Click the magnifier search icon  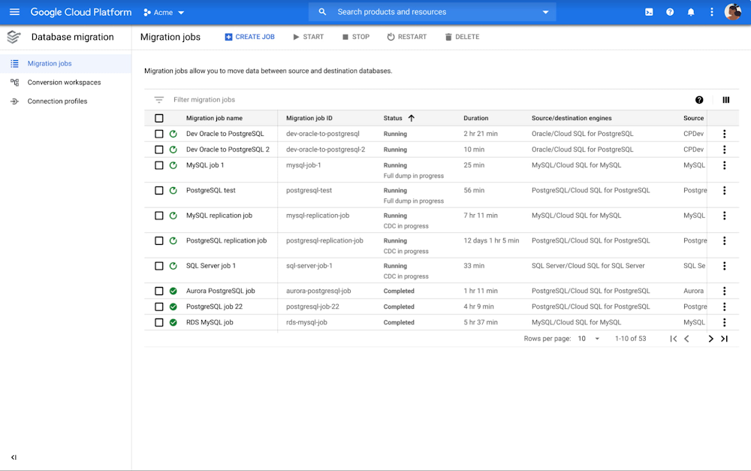click(322, 12)
